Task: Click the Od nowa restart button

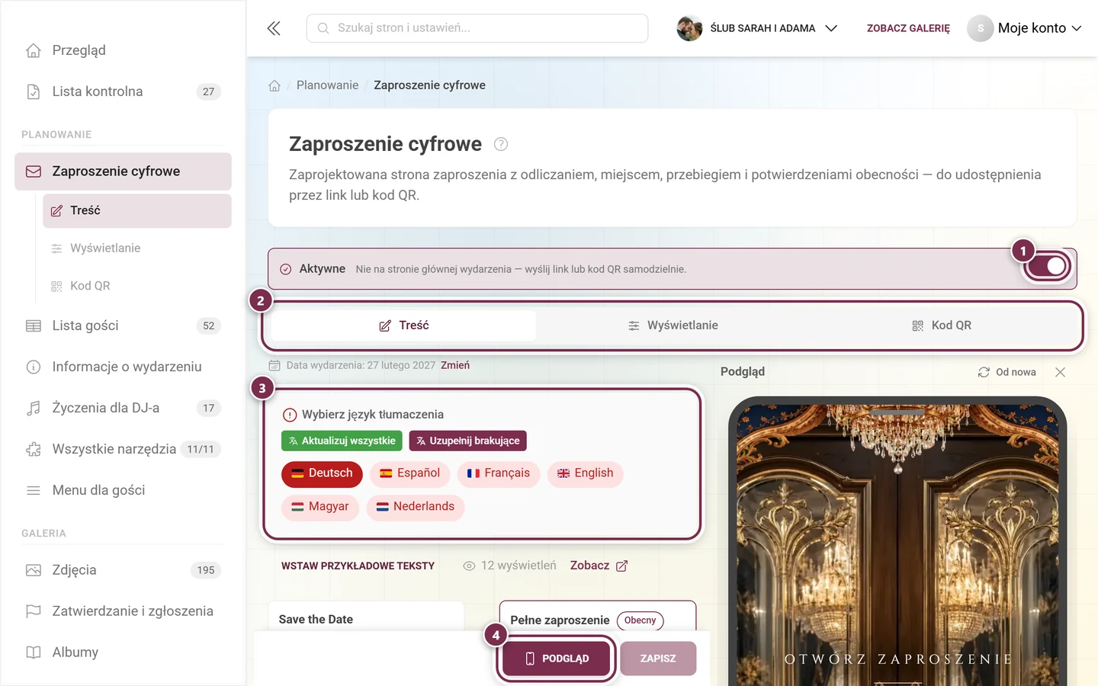Action: point(1007,372)
